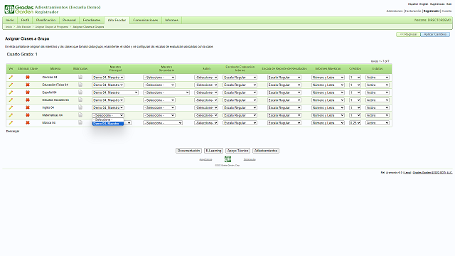The height and width of the screenshot is (256, 455).
Task: Open the Matriculas document icon for Educación Física 04
Action: coord(80,85)
